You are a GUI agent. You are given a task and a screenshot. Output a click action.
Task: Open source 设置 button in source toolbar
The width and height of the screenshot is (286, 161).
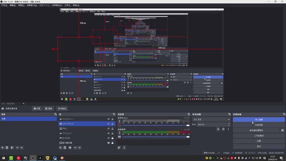click(37, 108)
